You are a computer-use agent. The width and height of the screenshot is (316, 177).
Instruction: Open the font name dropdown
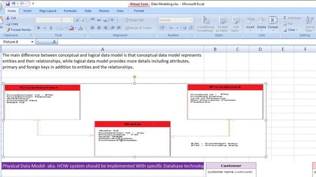click(60, 20)
